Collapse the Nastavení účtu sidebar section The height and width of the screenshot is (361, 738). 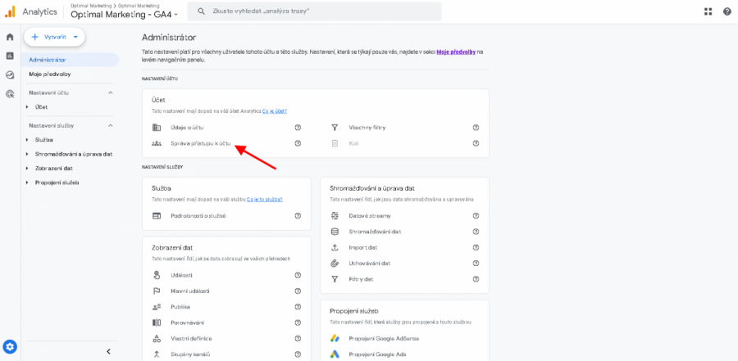pos(111,93)
